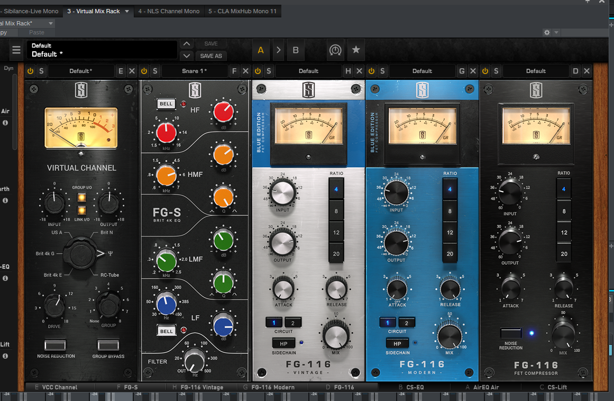The height and width of the screenshot is (401, 614).
Task: Click the round dial icon next to B
Action: (x=335, y=50)
